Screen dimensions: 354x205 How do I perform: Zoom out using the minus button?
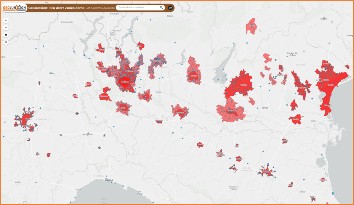coord(6,27)
